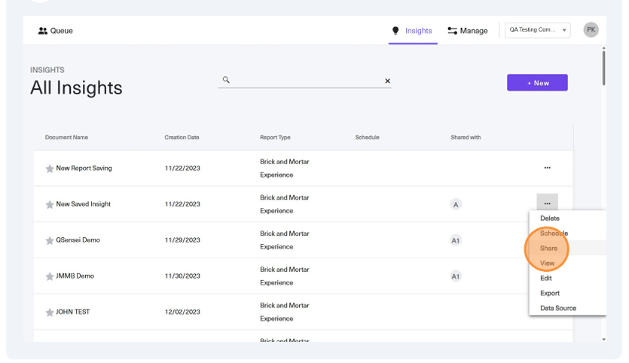This screenshot has width=629, height=363.
Task: Open the Manage tab
Action: pyautogui.click(x=468, y=31)
